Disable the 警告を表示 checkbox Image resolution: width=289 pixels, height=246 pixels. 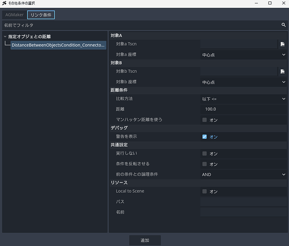coord(204,137)
